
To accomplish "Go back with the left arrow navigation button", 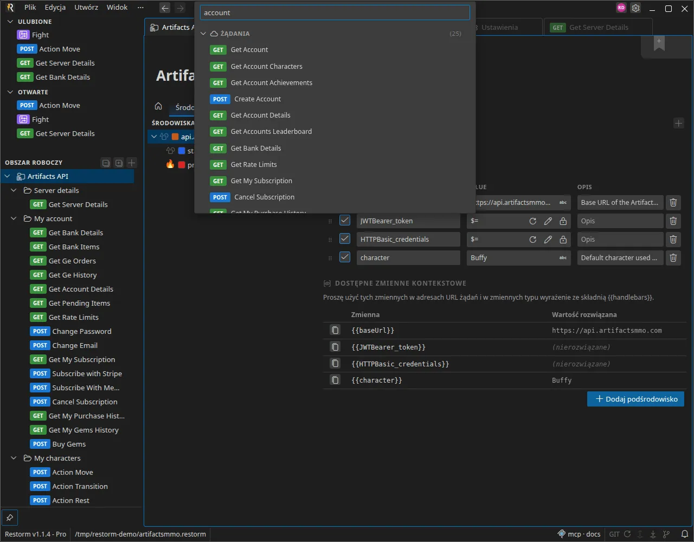I will 165,8.
